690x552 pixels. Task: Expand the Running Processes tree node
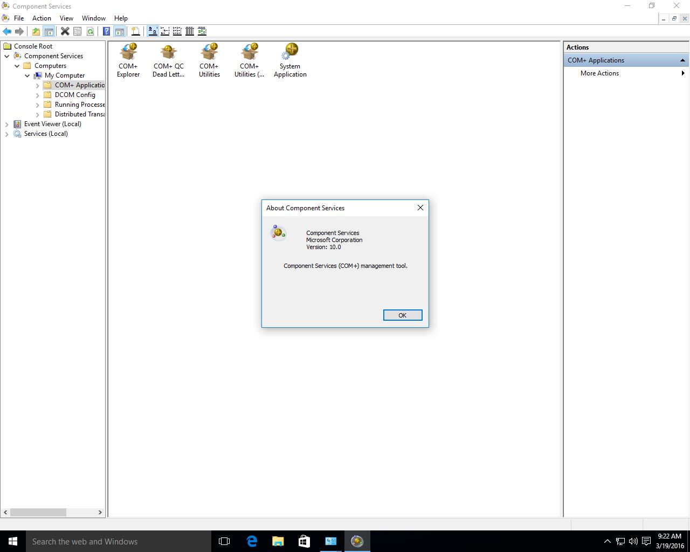click(38, 105)
